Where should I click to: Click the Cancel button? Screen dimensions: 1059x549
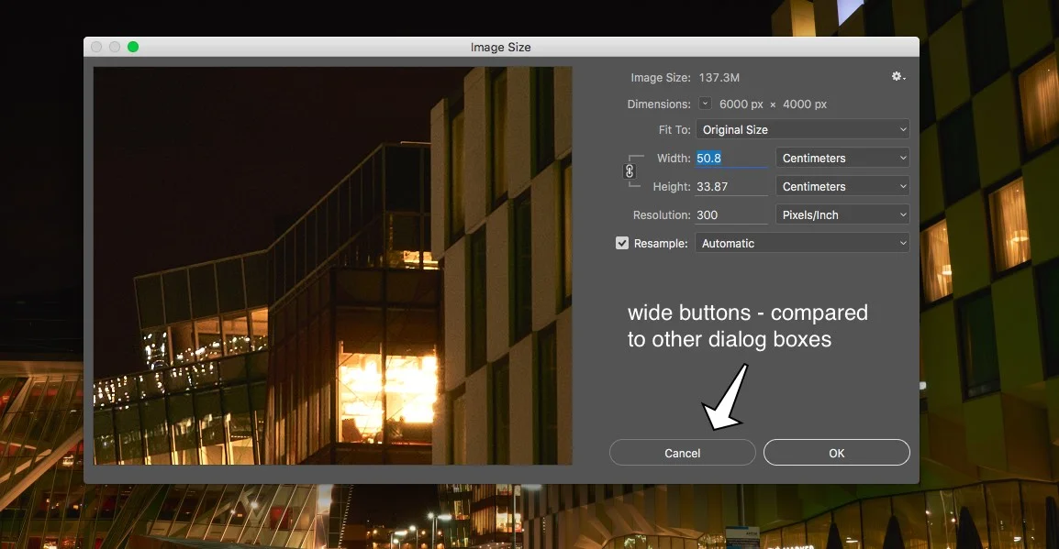[682, 453]
